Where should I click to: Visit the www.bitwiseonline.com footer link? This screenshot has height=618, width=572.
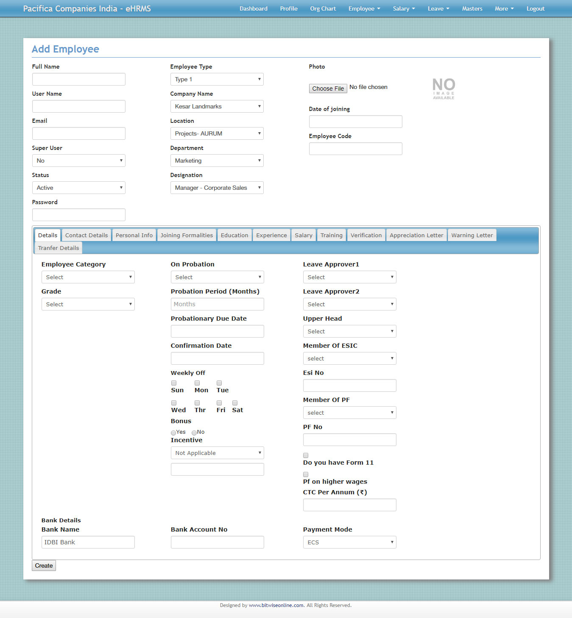click(x=276, y=605)
